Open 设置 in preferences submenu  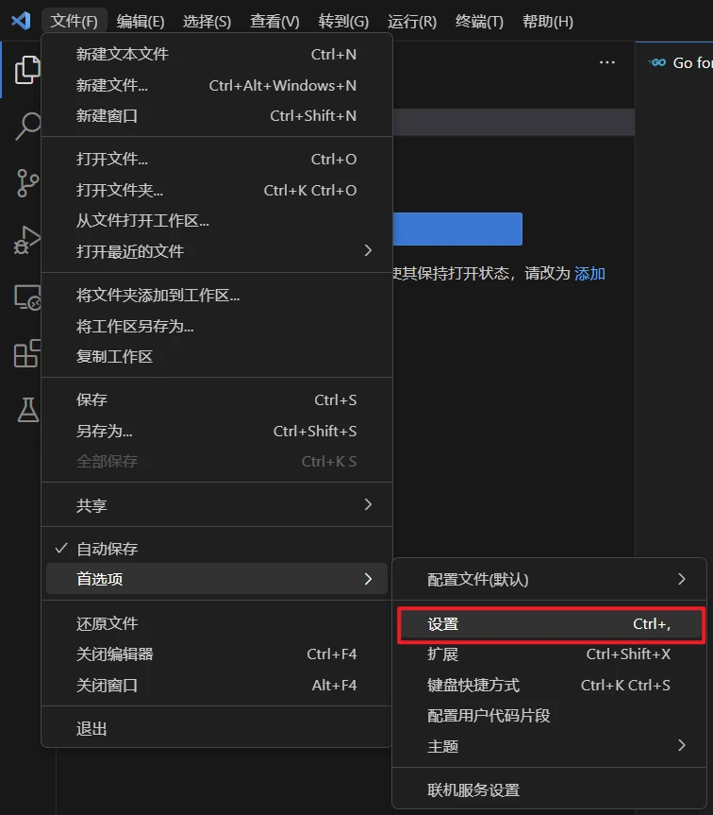(x=550, y=623)
